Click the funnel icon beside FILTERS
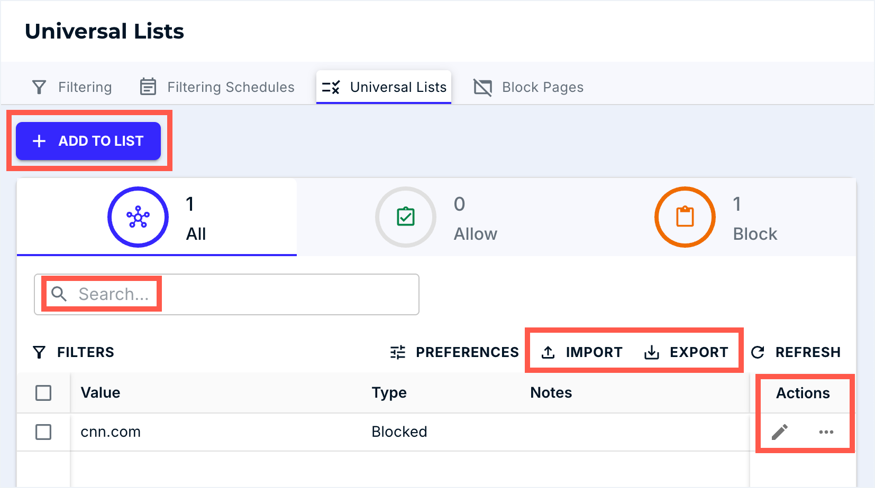 (39, 352)
